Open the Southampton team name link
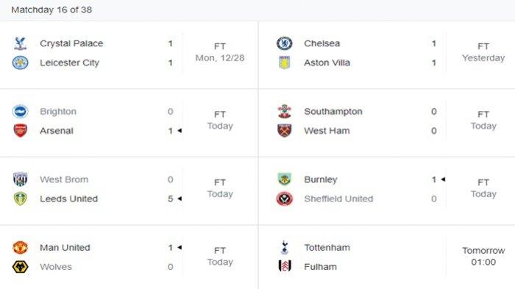The height and width of the screenshot is (289, 515). (333, 111)
